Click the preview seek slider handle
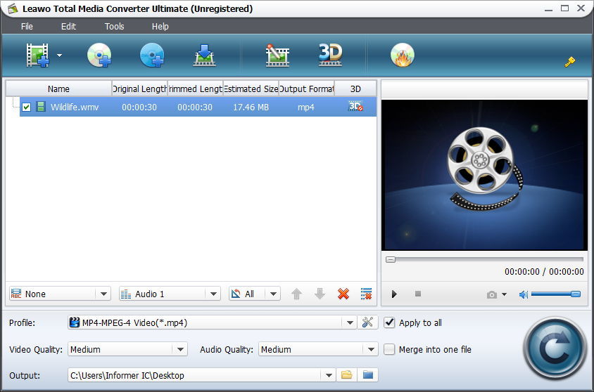 pos(391,259)
